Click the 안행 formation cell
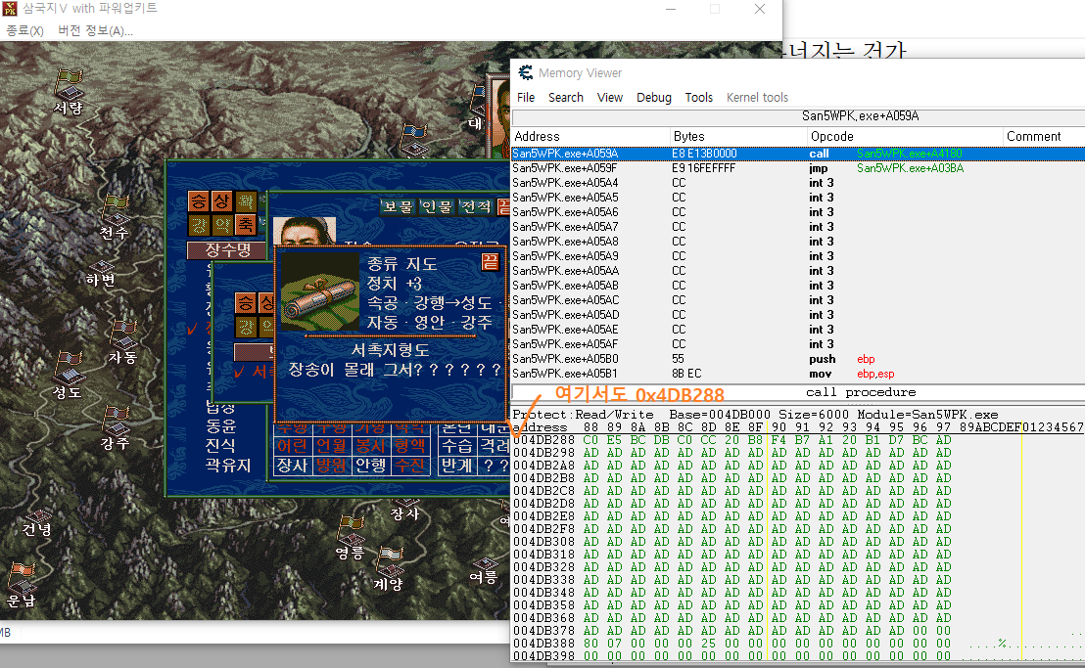Viewport: 1085px width, 668px height. (x=371, y=466)
